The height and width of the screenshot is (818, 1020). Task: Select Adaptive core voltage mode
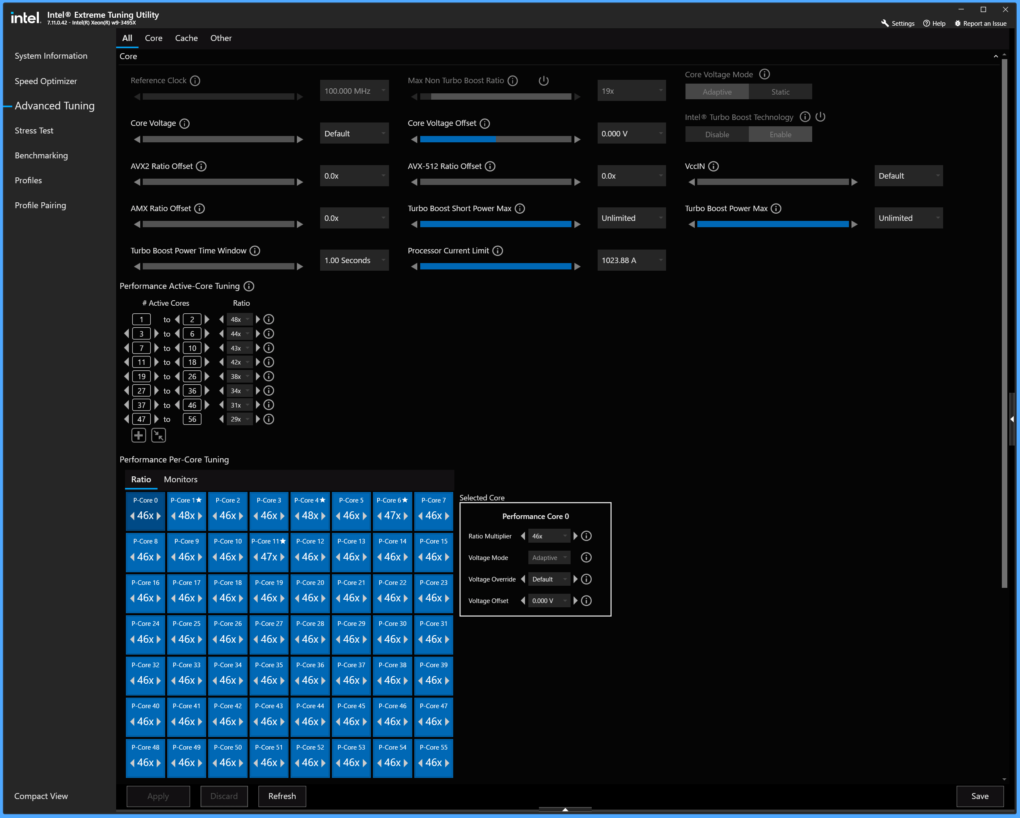point(717,92)
